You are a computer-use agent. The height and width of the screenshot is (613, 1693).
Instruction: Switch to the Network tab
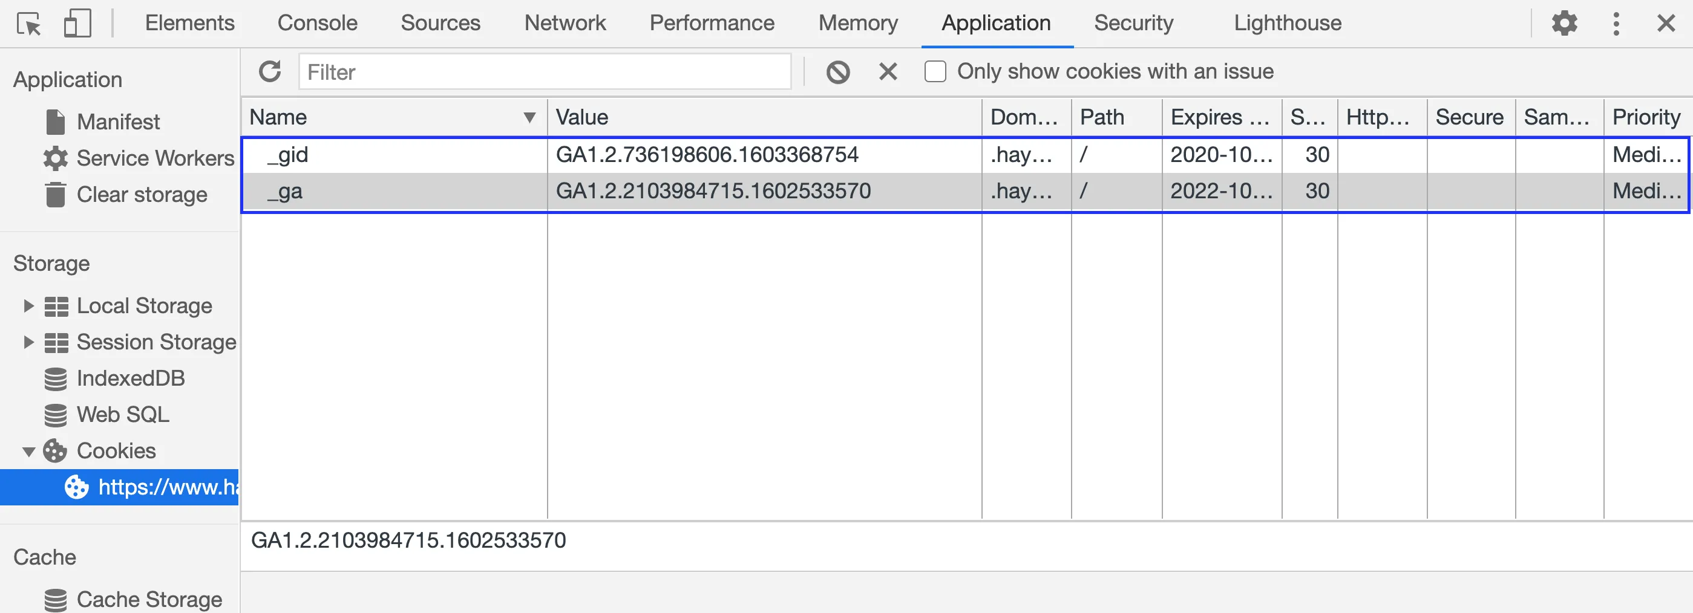pos(565,23)
